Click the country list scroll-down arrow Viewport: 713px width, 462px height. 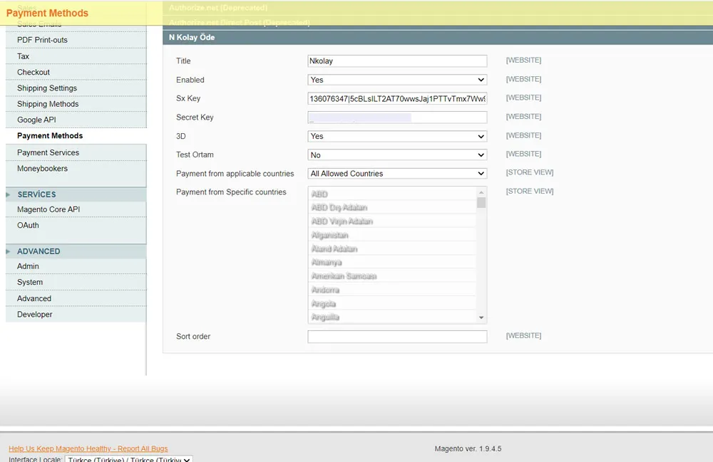tap(481, 317)
